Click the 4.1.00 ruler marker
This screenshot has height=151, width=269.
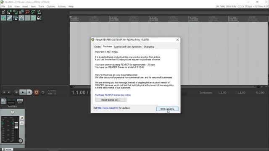pyautogui.click(x=193, y=18)
